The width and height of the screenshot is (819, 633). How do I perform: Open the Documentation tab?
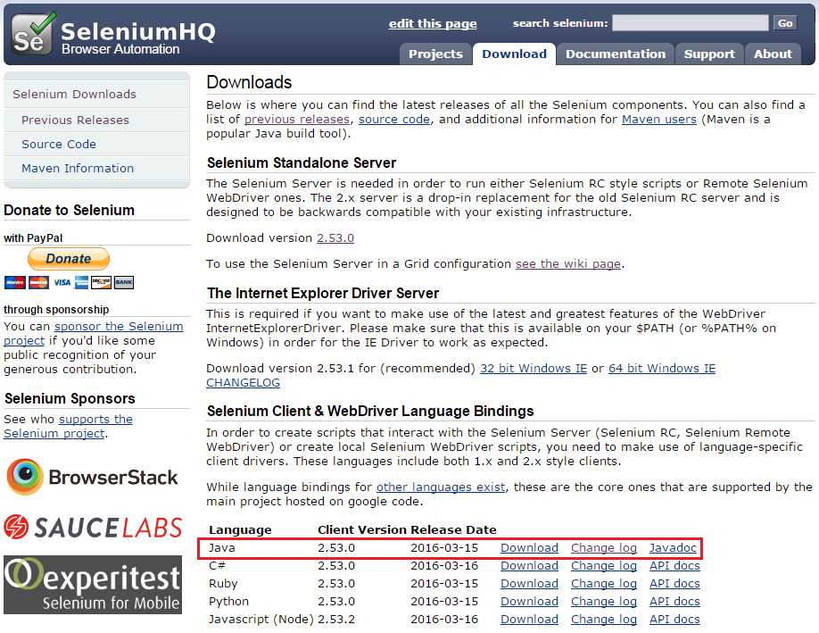616,54
